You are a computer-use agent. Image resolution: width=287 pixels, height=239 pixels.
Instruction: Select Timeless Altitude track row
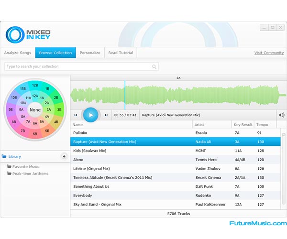tap(176, 177)
